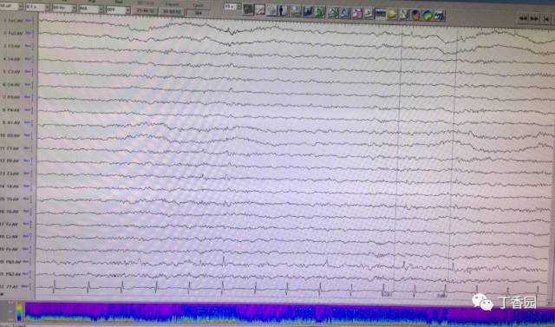Click the gray globe head icon
The image size is (555, 327).
click(x=271, y=10)
